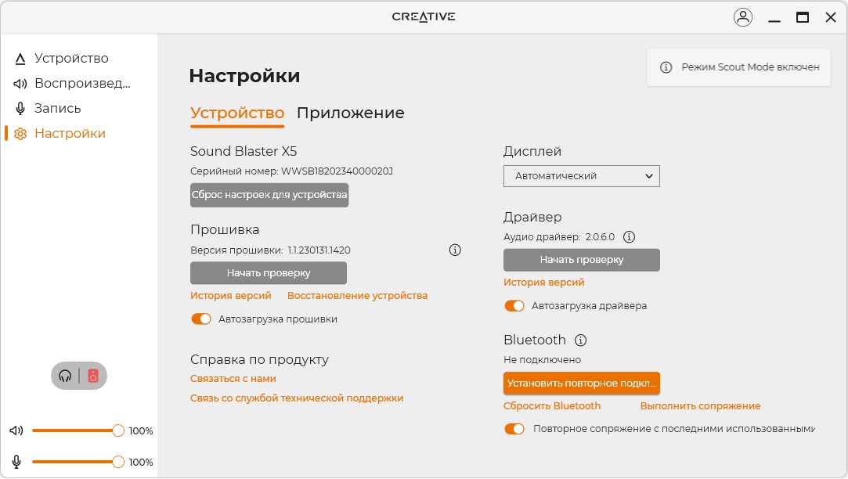Switch output to headphones icon
The width and height of the screenshot is (848, 479).
click(x=66, y=376)
